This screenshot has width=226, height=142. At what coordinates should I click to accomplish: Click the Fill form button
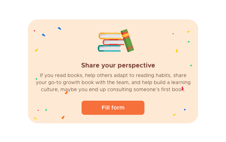(113, 108)
